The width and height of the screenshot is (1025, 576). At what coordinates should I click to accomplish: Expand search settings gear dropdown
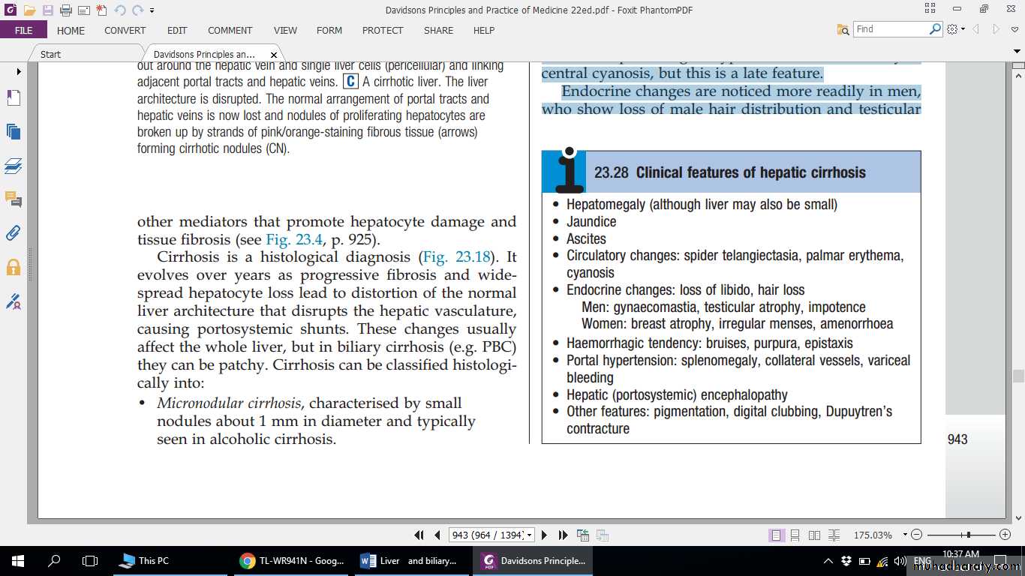point(956,29)
